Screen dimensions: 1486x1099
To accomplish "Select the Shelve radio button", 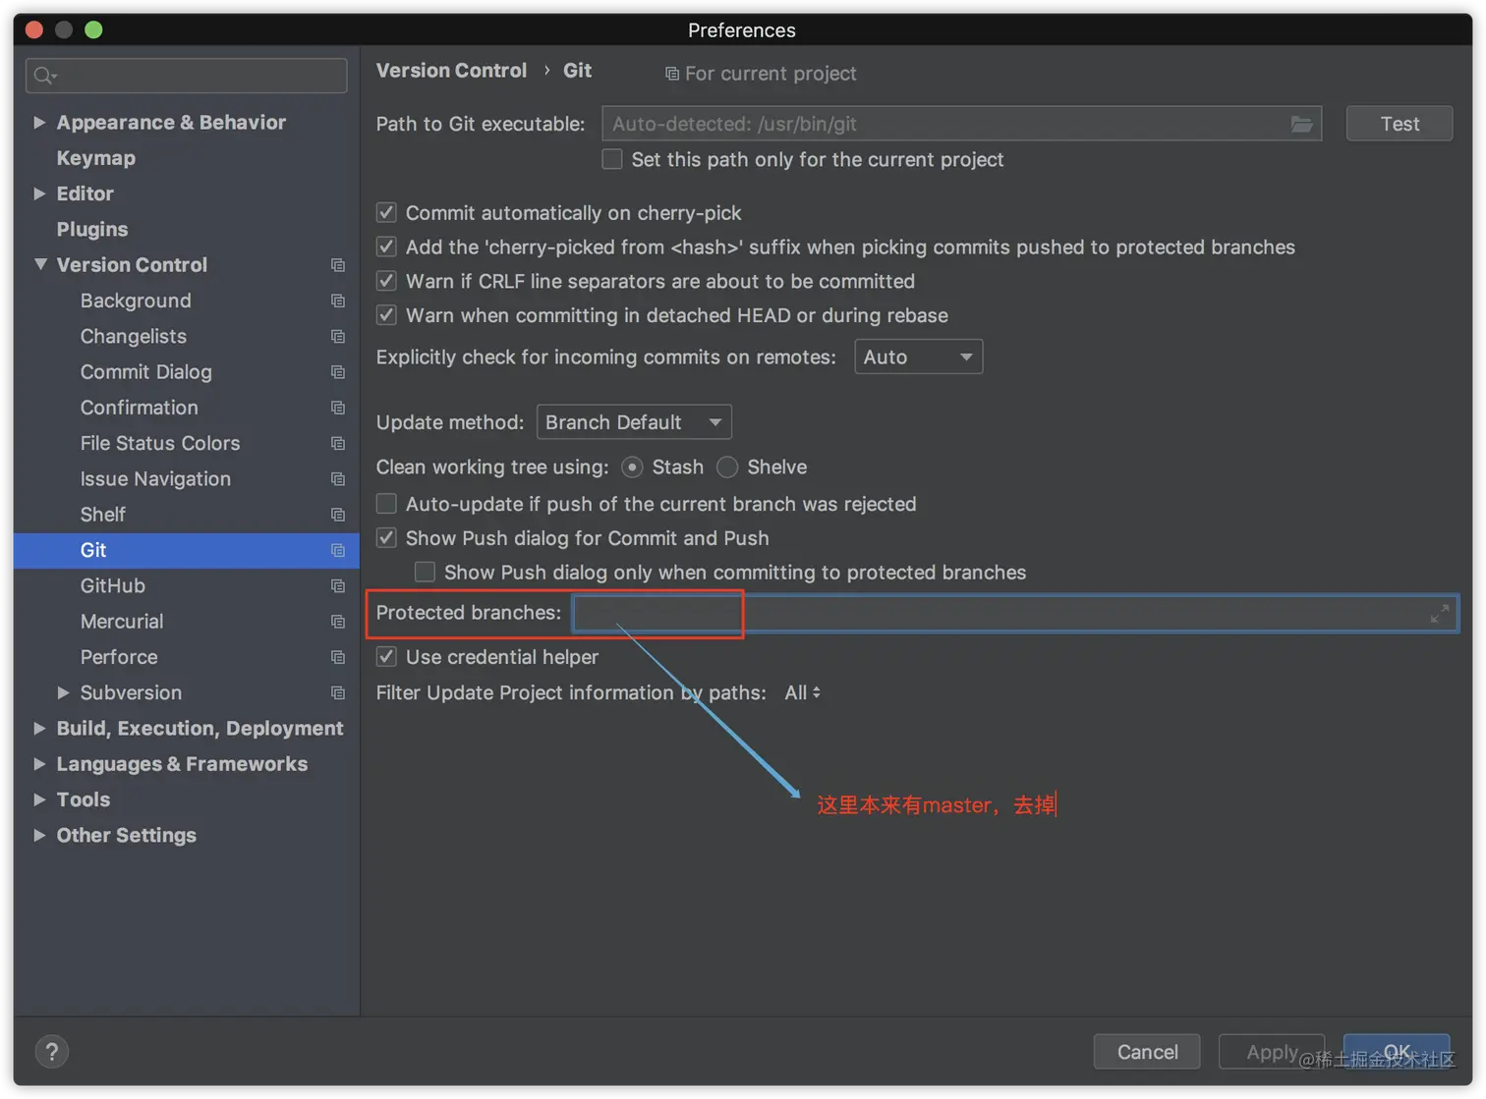I will point(727,467).
